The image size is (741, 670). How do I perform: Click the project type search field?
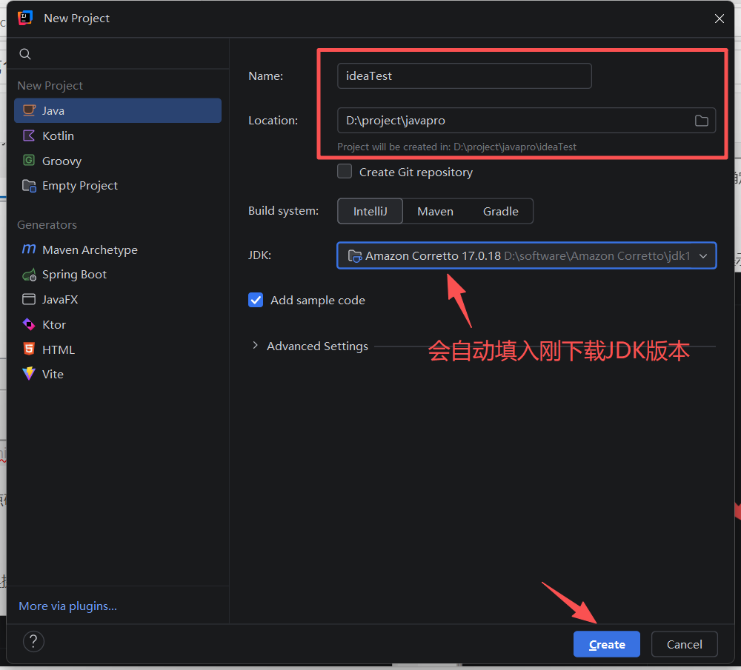click(x=118, y=54)
